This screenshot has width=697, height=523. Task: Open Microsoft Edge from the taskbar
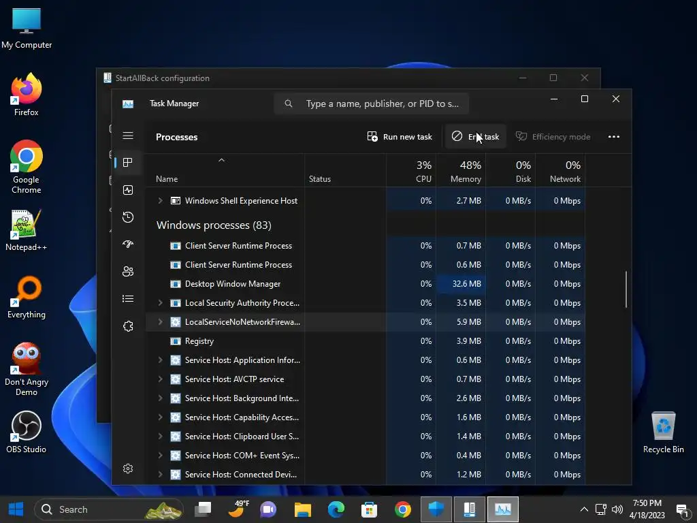(336, 509)
